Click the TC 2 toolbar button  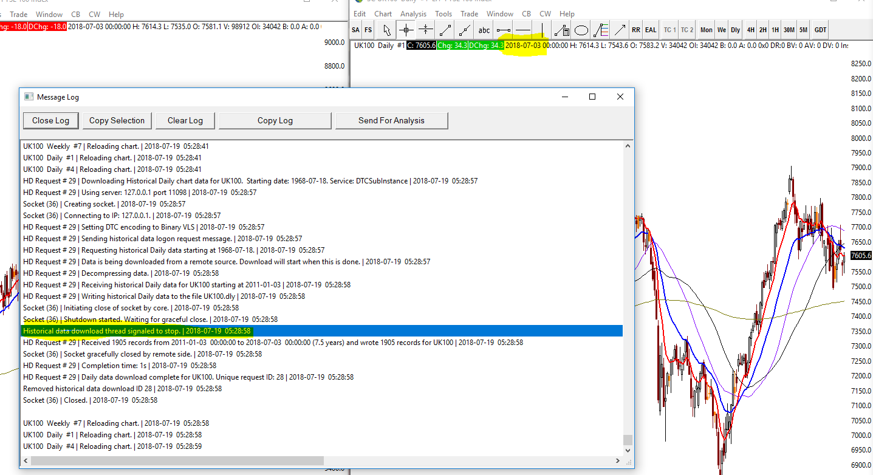click(687, 30)
